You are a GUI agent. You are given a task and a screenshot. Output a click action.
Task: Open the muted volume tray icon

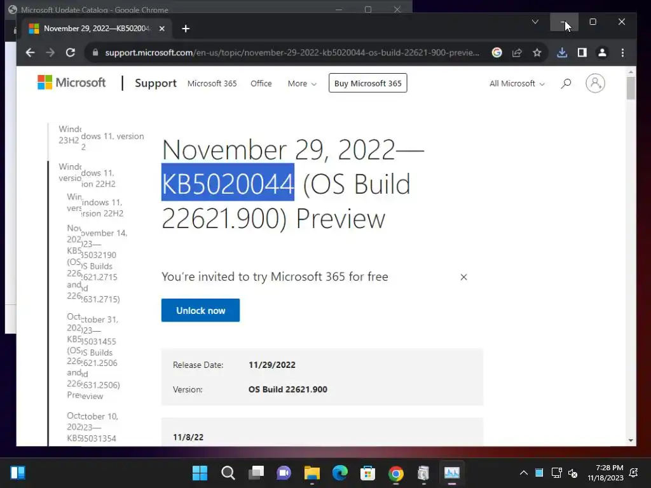click(573, 473)
